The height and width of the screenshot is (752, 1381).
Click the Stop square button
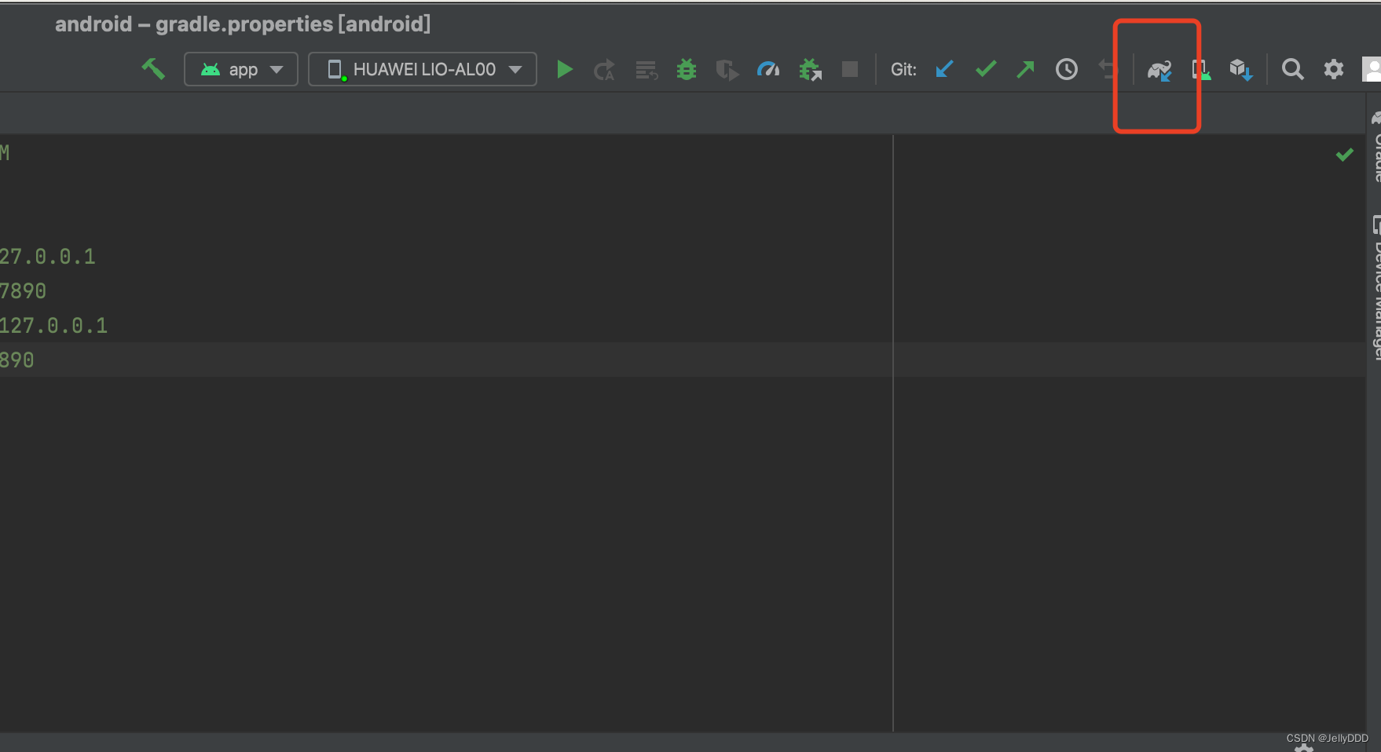coord(850,69)
